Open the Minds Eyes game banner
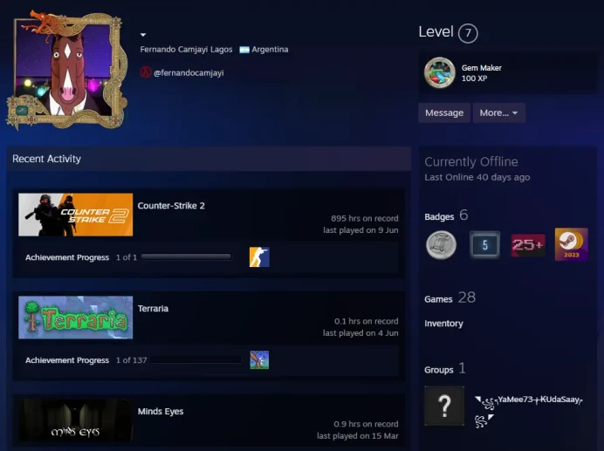This screenshot has width=604, height=451. [75, 420]
